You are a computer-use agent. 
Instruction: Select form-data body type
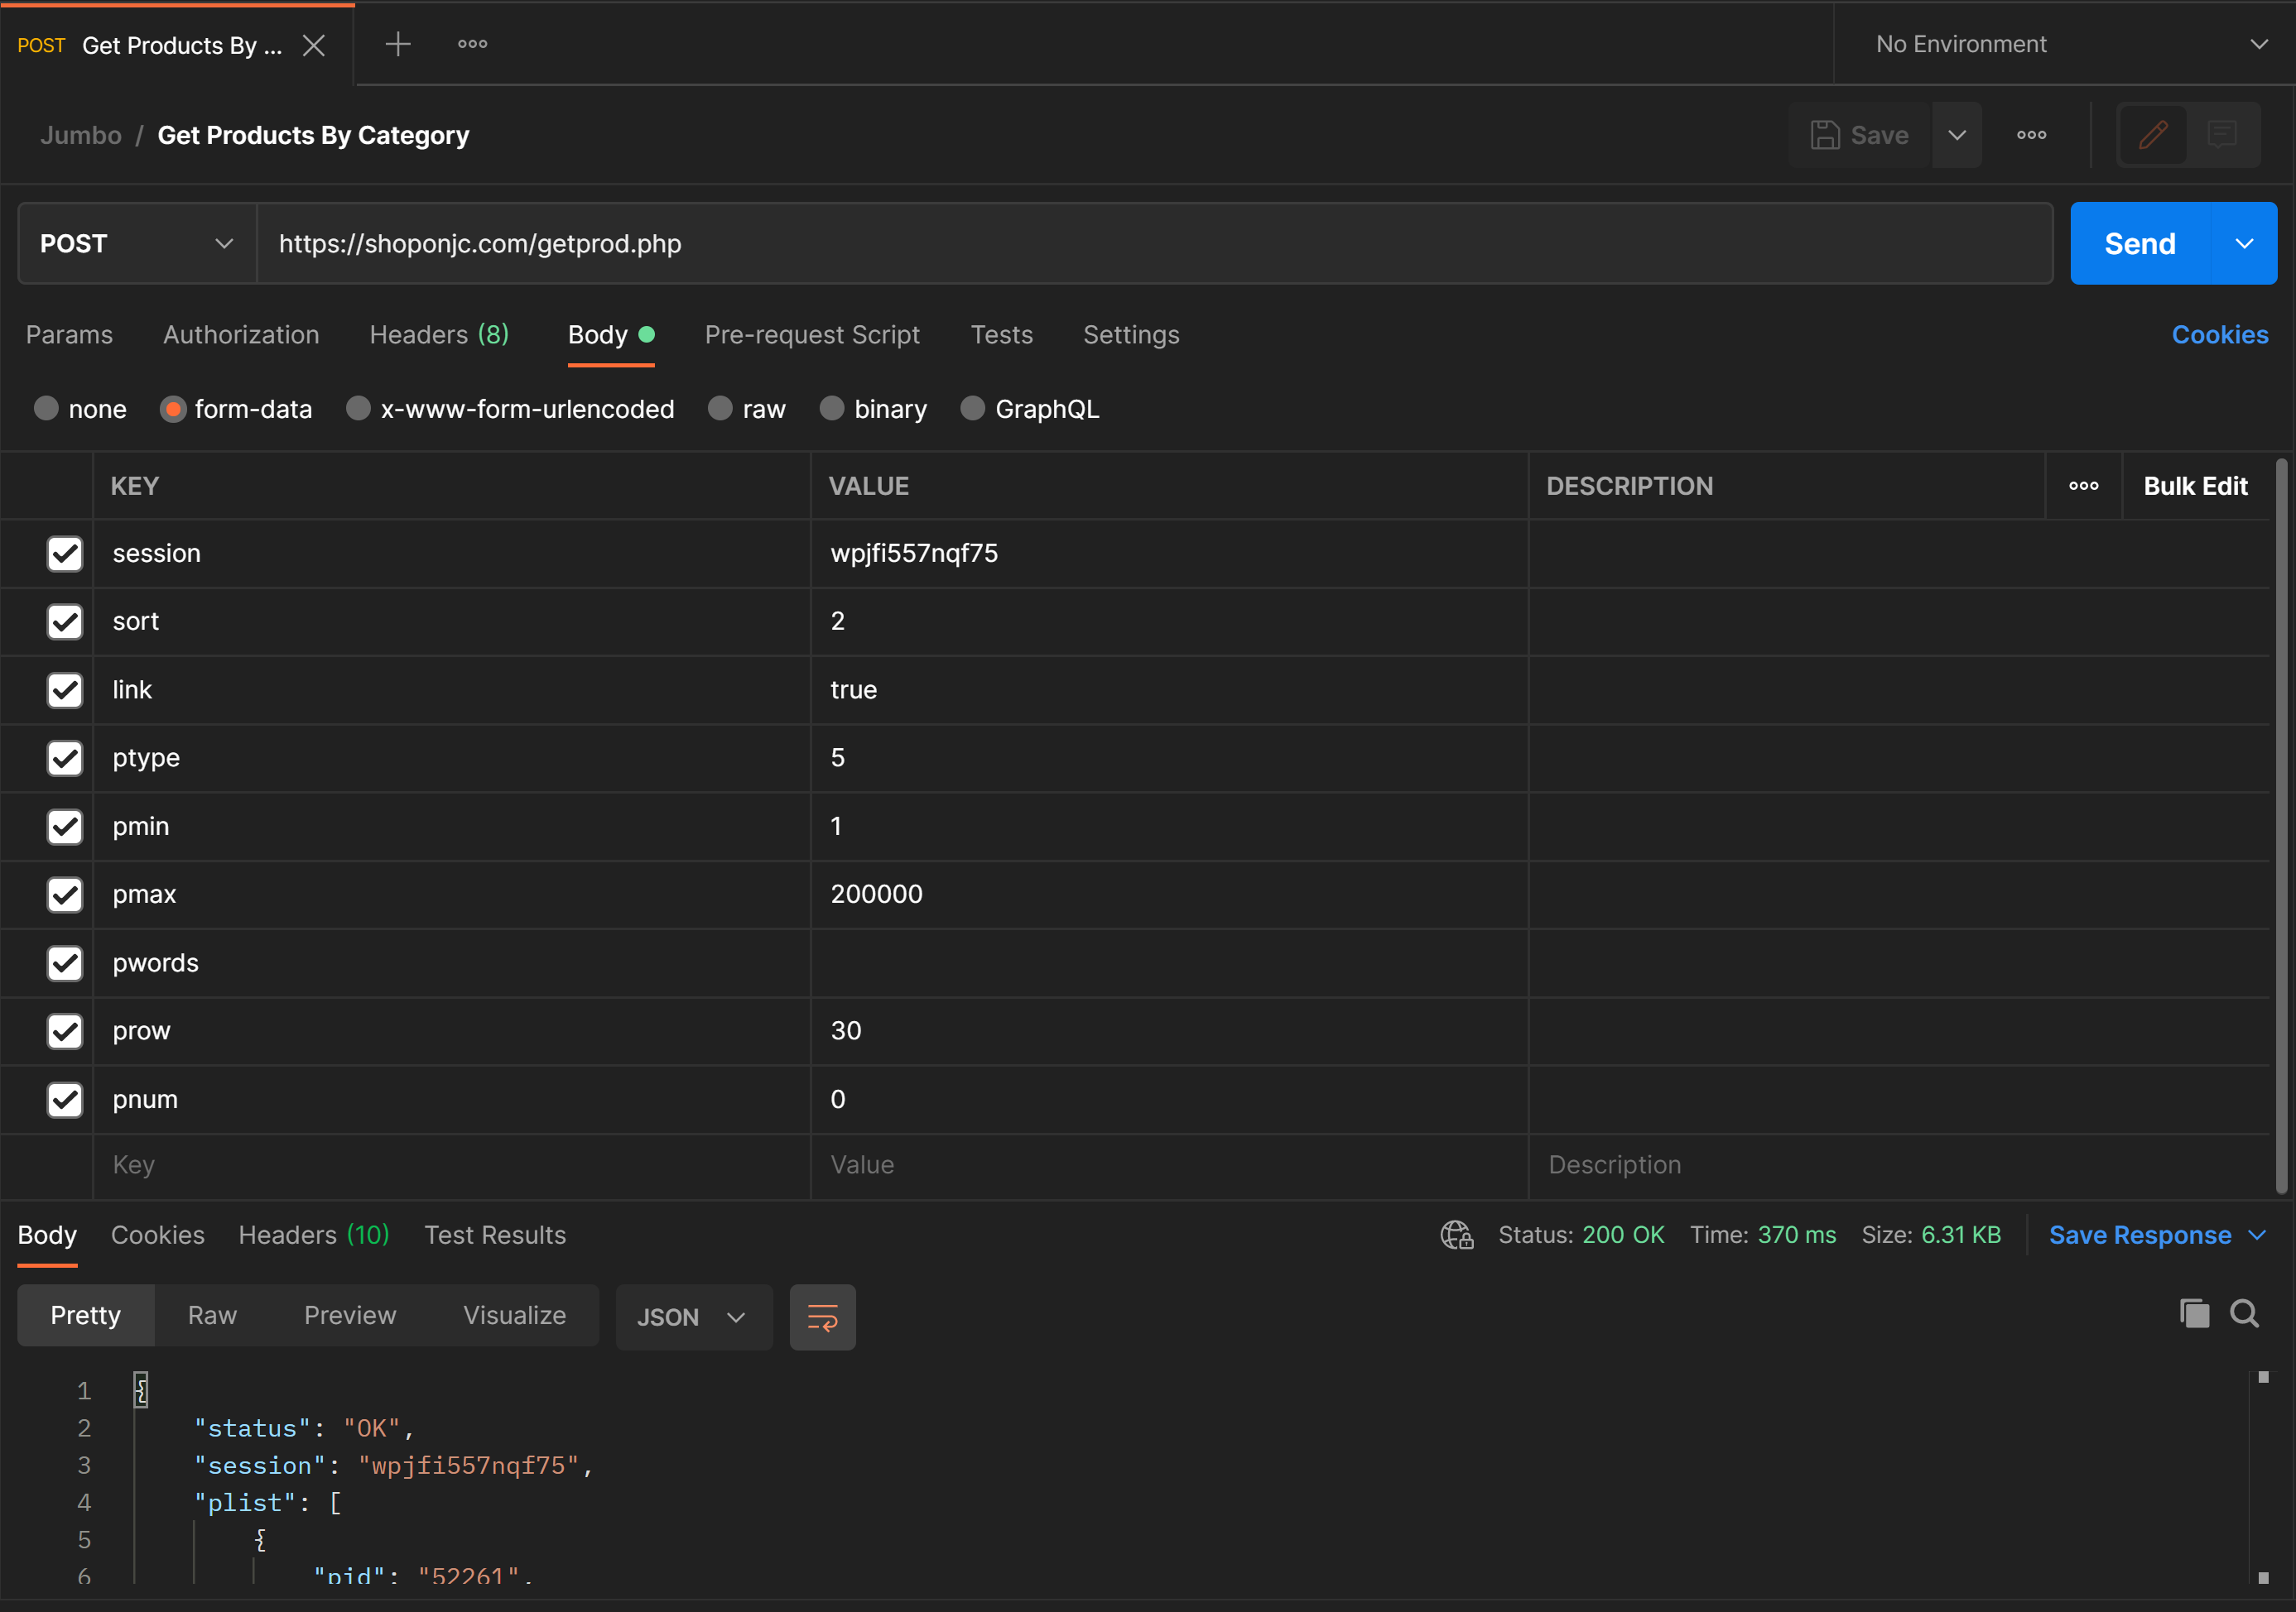pyautogui.click(x=173, y=409)
